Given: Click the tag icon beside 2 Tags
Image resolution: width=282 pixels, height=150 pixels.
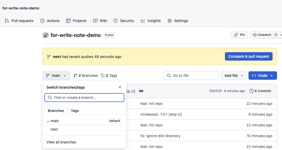Looking at the screenshot, I should [103, 76].
